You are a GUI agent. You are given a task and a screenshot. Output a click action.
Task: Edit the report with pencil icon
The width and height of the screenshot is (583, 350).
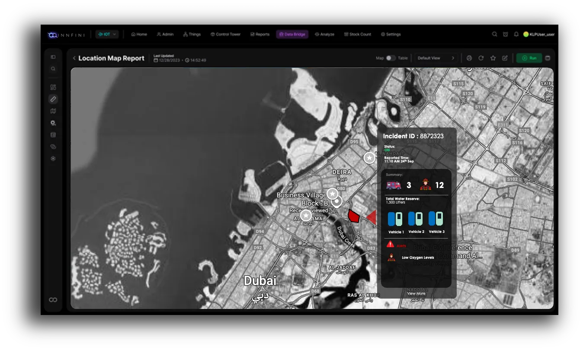pos(505,58)
